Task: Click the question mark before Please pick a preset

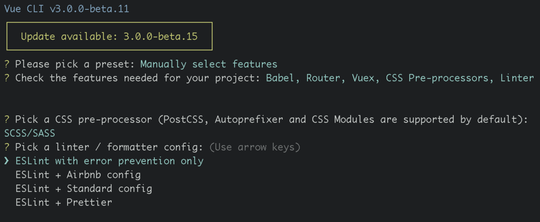Action: [7, 64]
